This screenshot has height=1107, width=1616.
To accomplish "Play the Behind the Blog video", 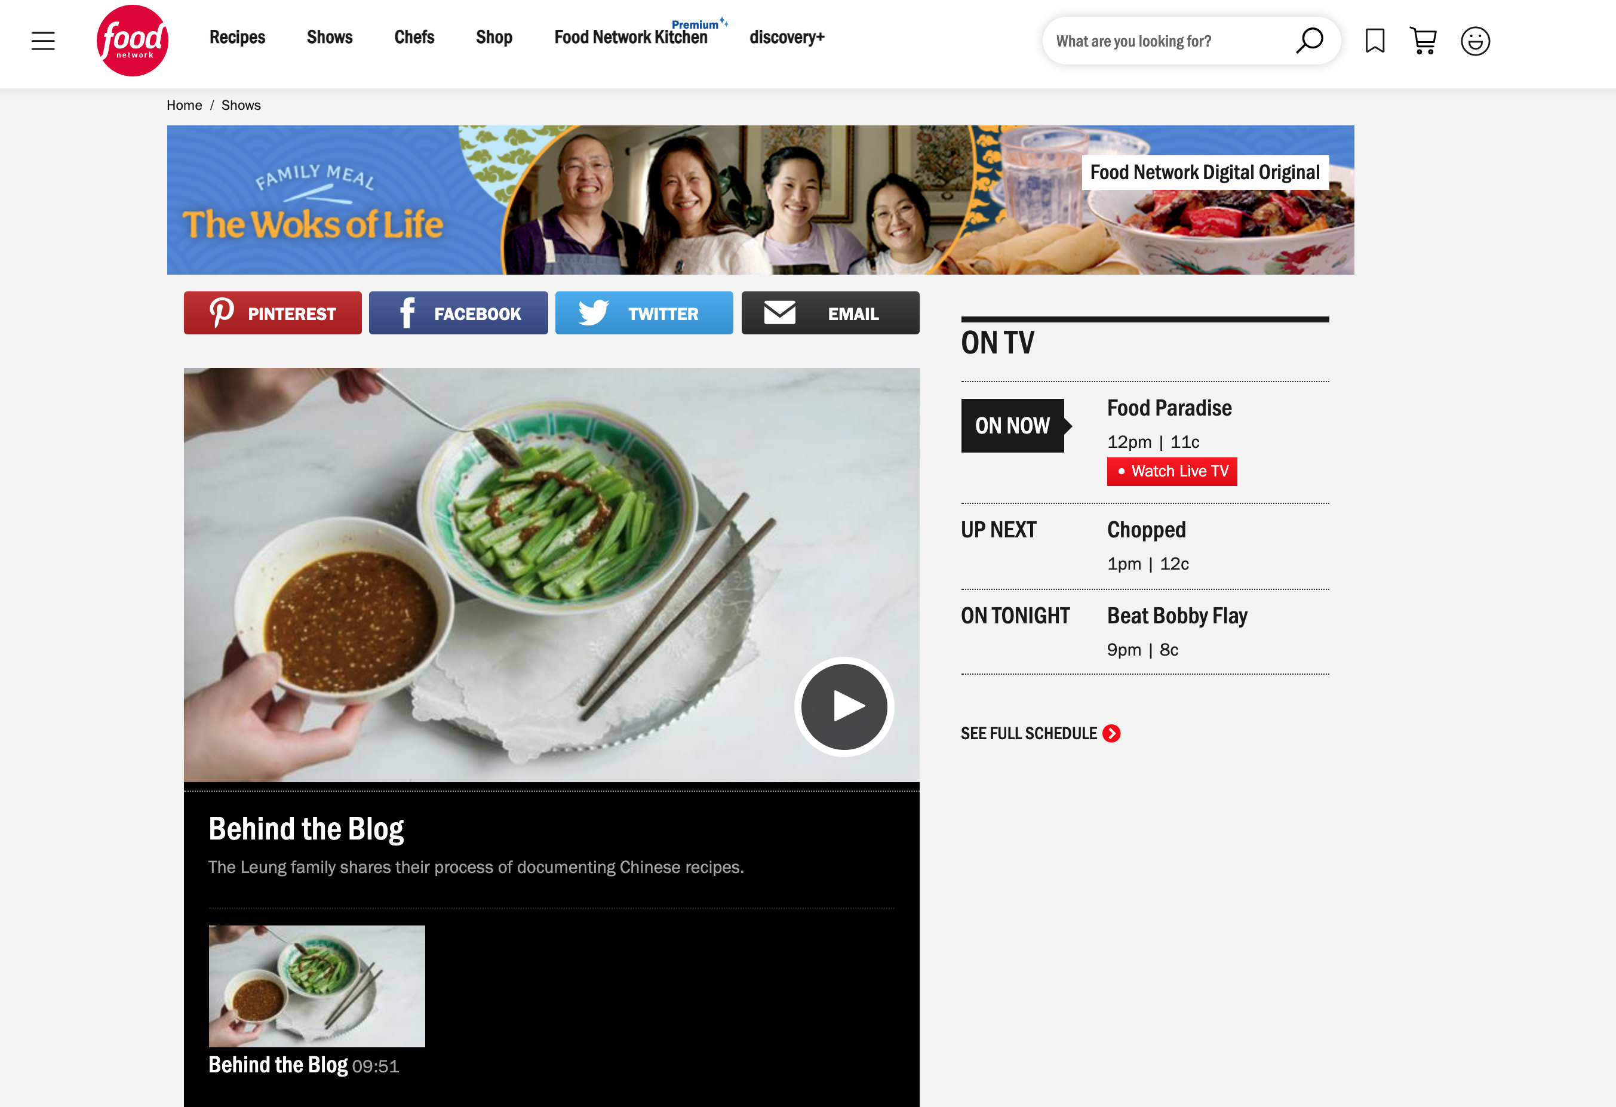I will (x=843, y=706).
